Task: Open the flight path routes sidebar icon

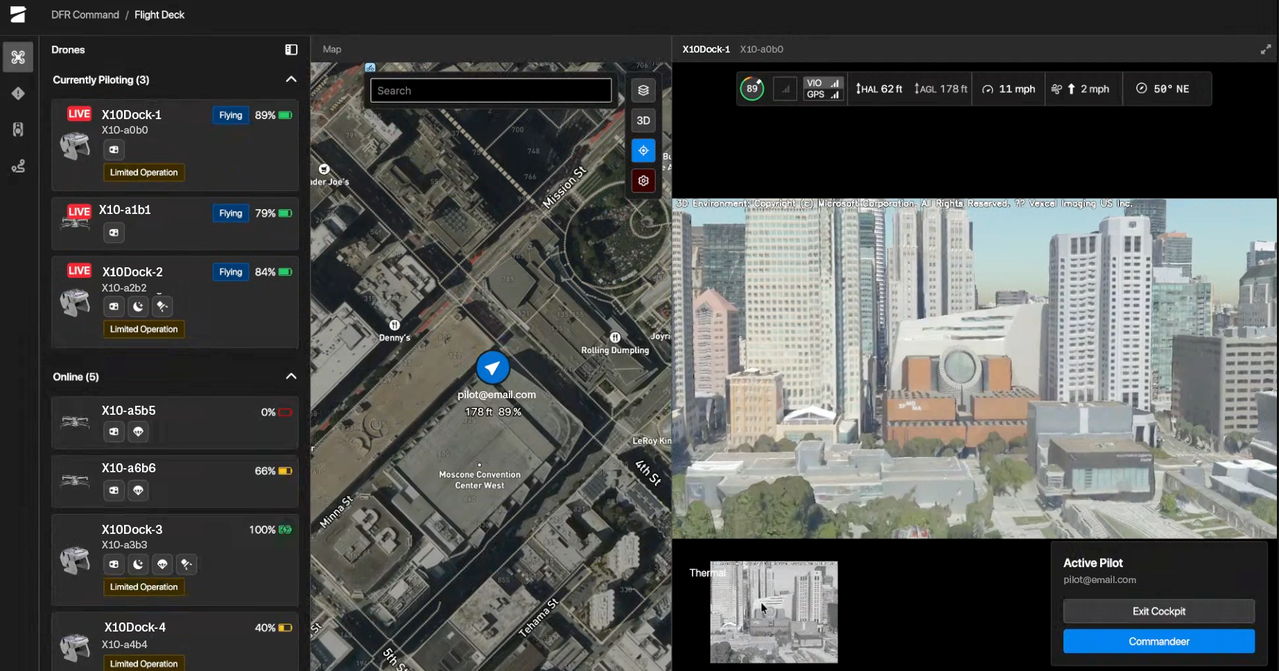Action: point(18,166)
